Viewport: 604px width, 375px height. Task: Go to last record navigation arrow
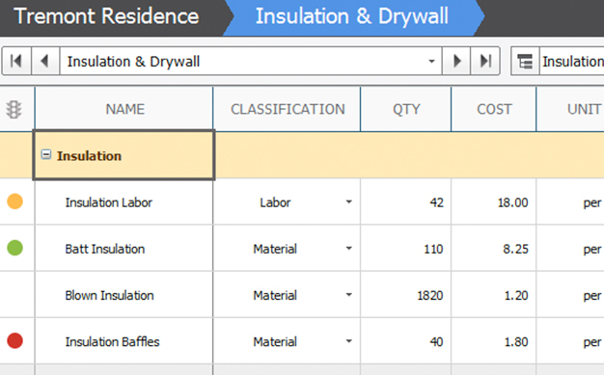(485, 61)
